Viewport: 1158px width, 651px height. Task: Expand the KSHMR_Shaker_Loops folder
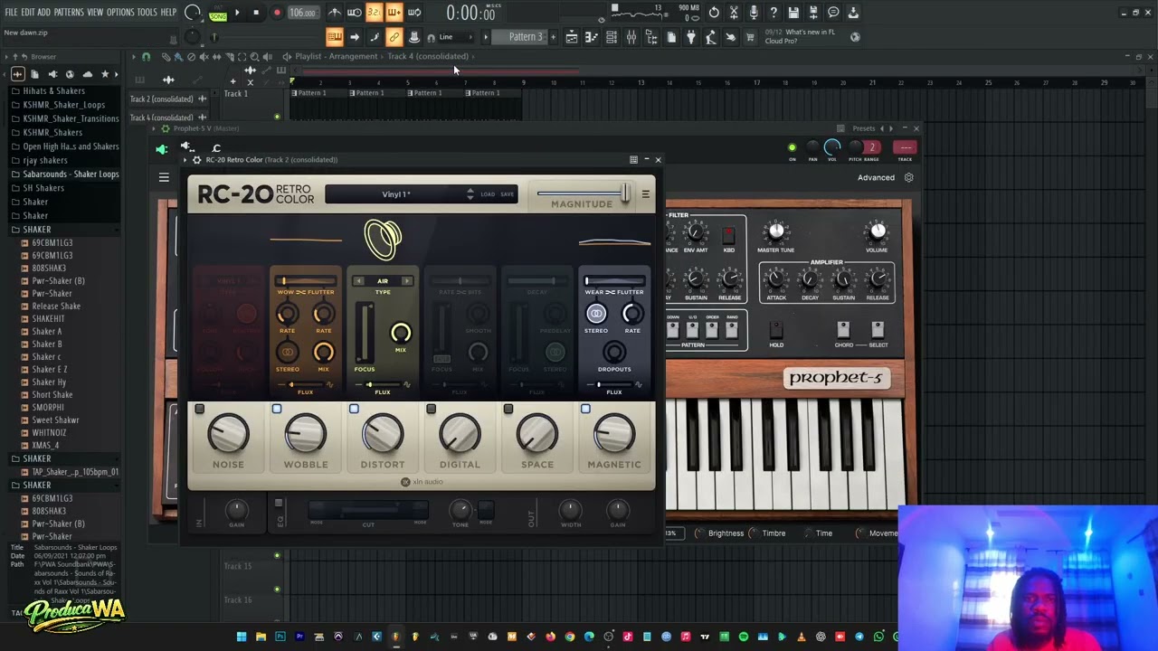point(63,105)
